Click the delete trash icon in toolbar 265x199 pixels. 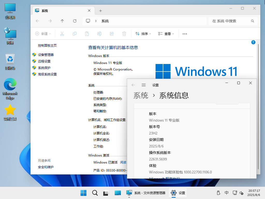click(x=124, y=34)
